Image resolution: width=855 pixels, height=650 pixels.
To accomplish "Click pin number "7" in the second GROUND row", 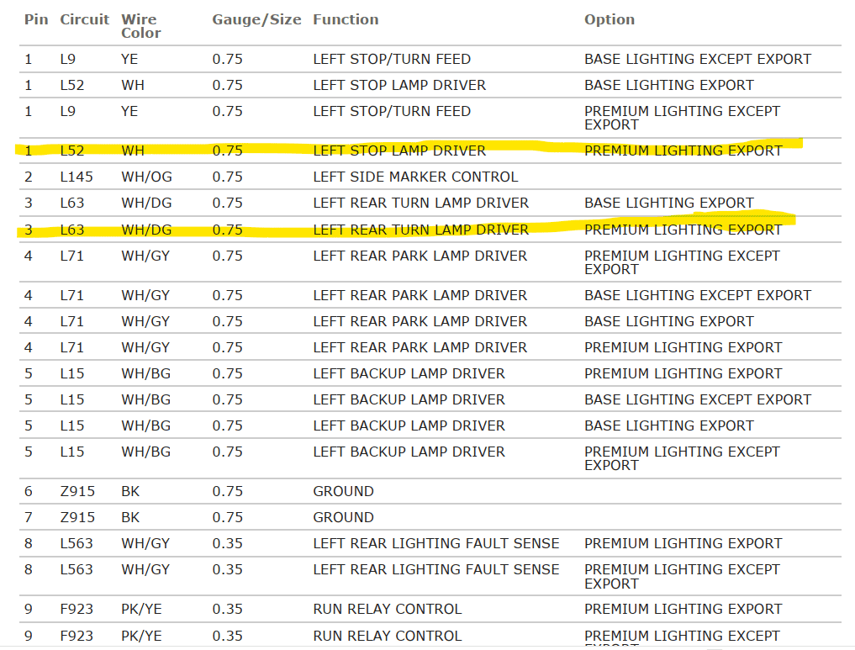I will 29,517.
